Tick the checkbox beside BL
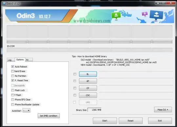This screenshot has height=127, width=177. tap(75, 74)
